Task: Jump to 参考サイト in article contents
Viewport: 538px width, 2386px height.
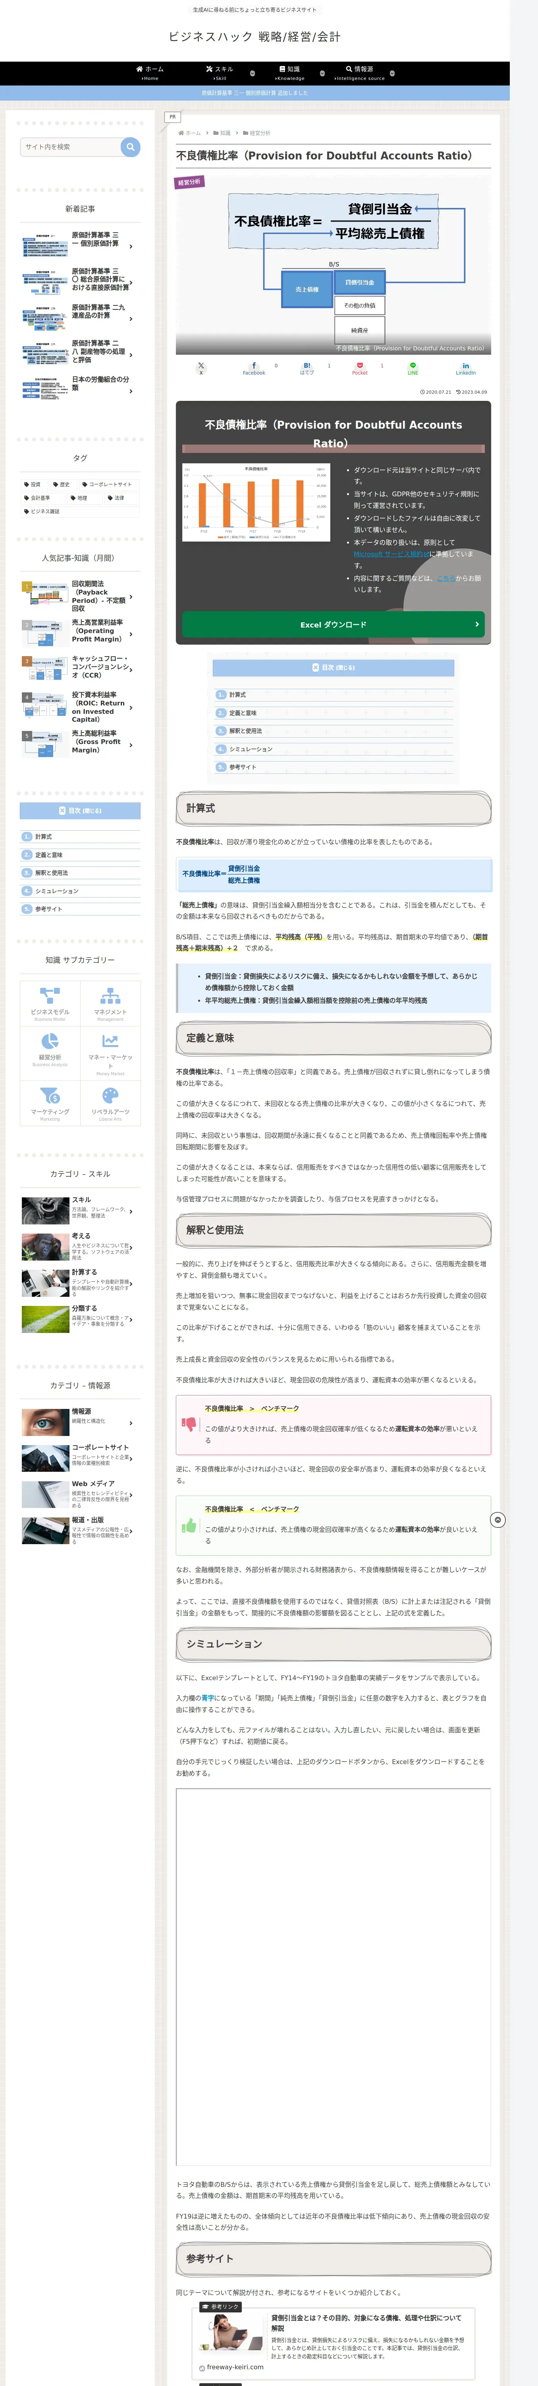Action: click(x=243, y=767)
